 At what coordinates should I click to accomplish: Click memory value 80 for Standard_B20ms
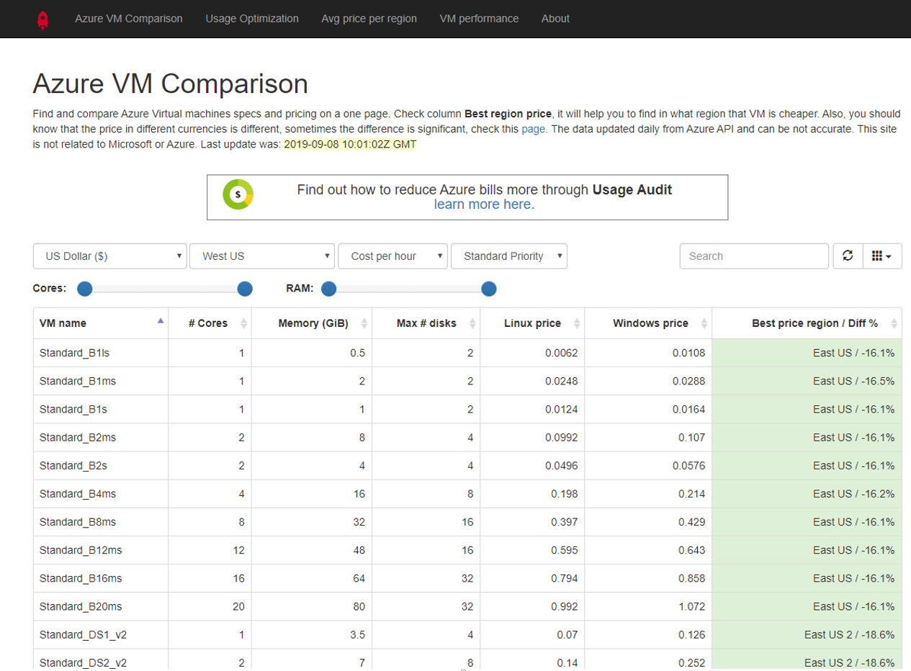tap(359, 606)
